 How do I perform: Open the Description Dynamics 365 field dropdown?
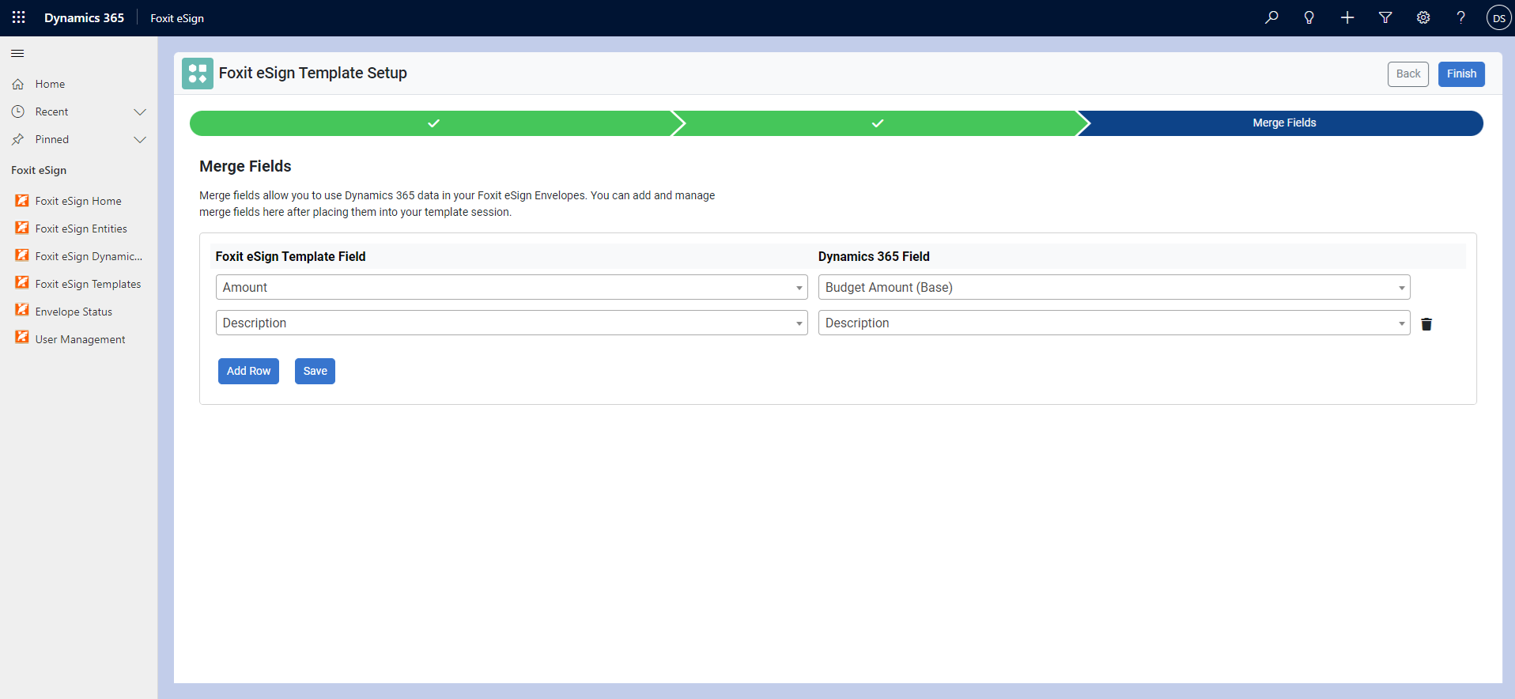(1114, 323)
